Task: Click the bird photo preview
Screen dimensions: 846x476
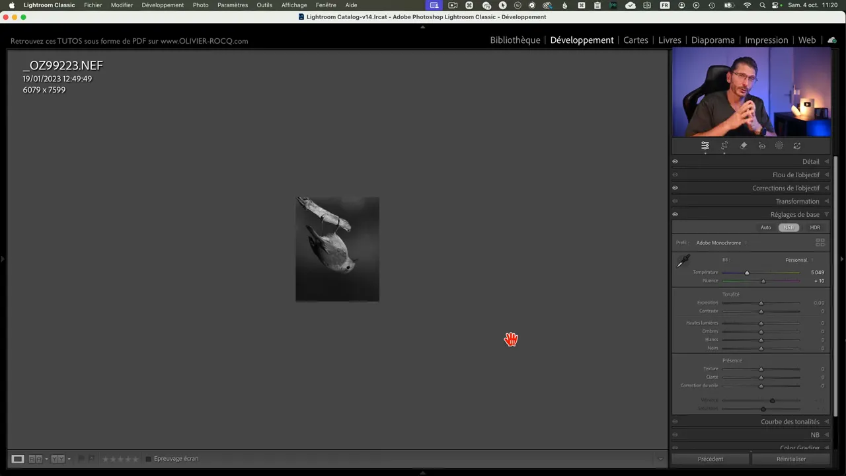Action: tap(337, 249)
